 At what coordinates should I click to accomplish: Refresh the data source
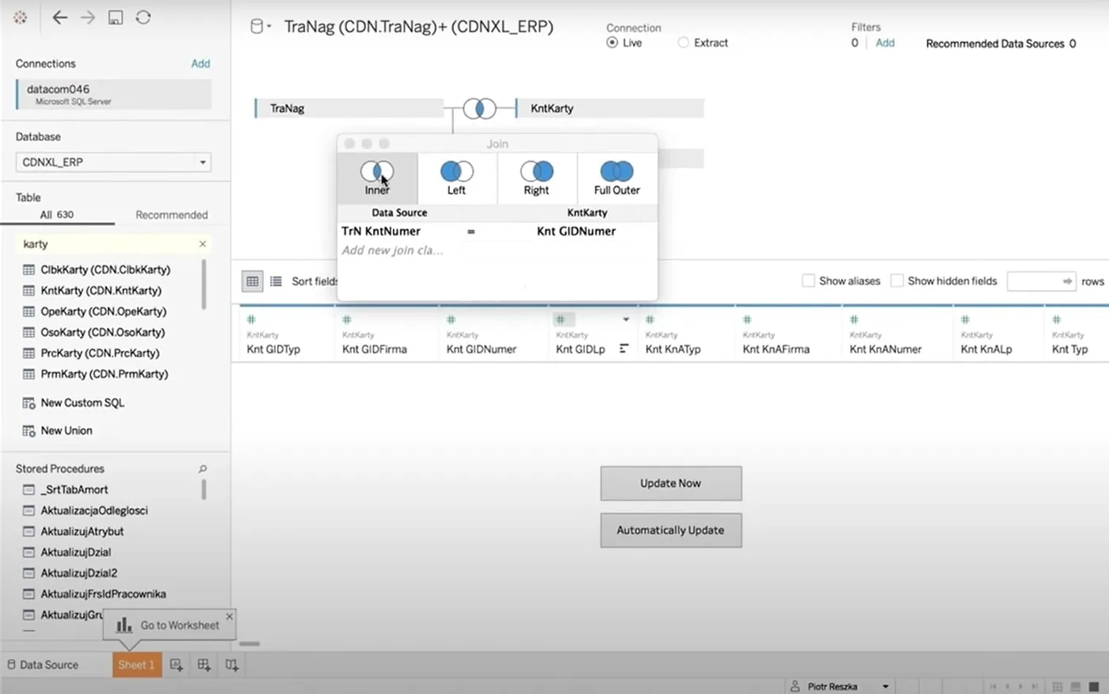coord(143,17)
